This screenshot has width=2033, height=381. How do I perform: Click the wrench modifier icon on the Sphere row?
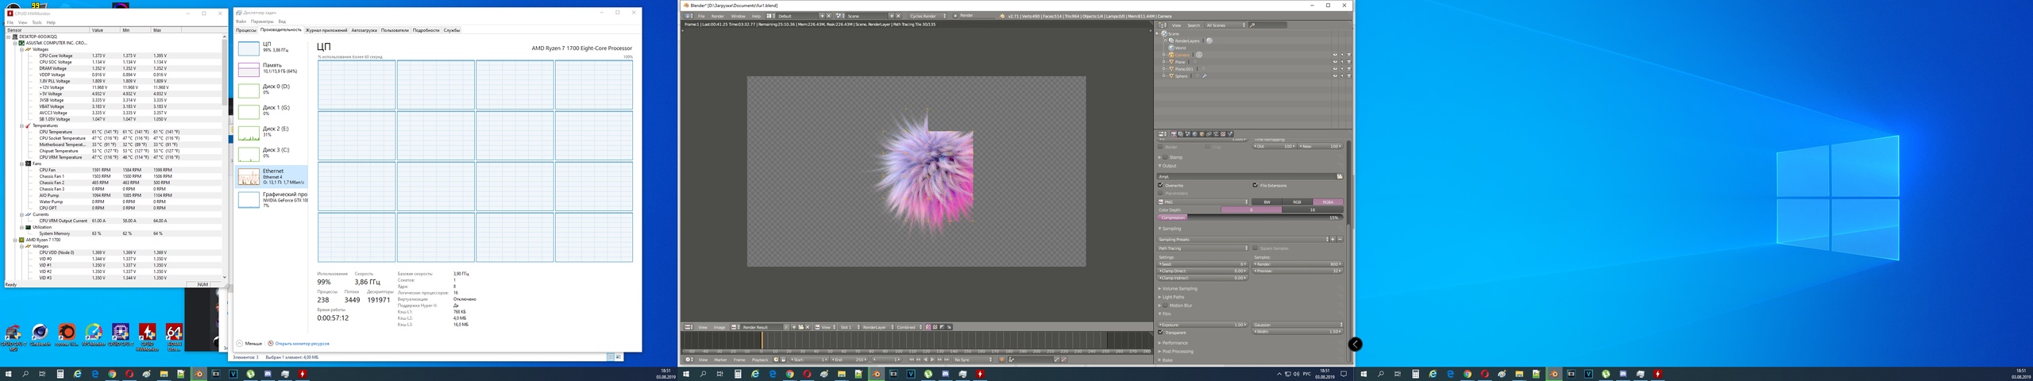[x=1205, y=76]
